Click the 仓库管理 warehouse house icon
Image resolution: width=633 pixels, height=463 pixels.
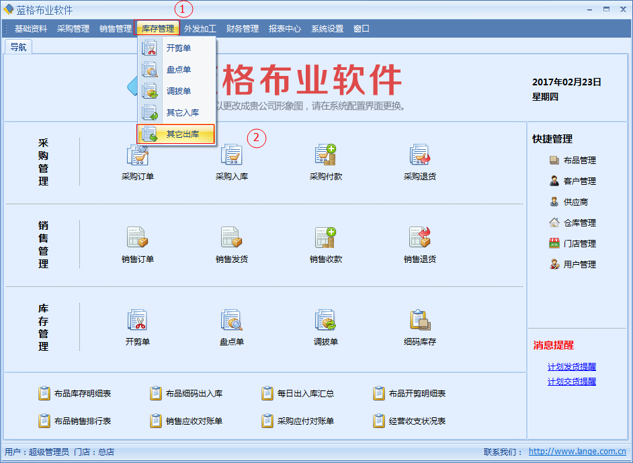coord(554,222)
